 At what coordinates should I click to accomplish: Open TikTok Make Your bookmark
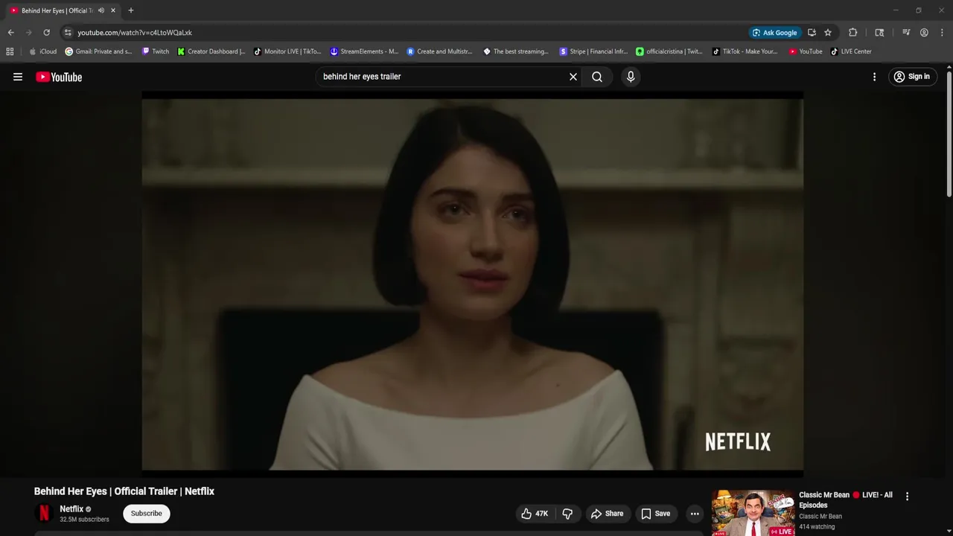click(x=745, y=51)
